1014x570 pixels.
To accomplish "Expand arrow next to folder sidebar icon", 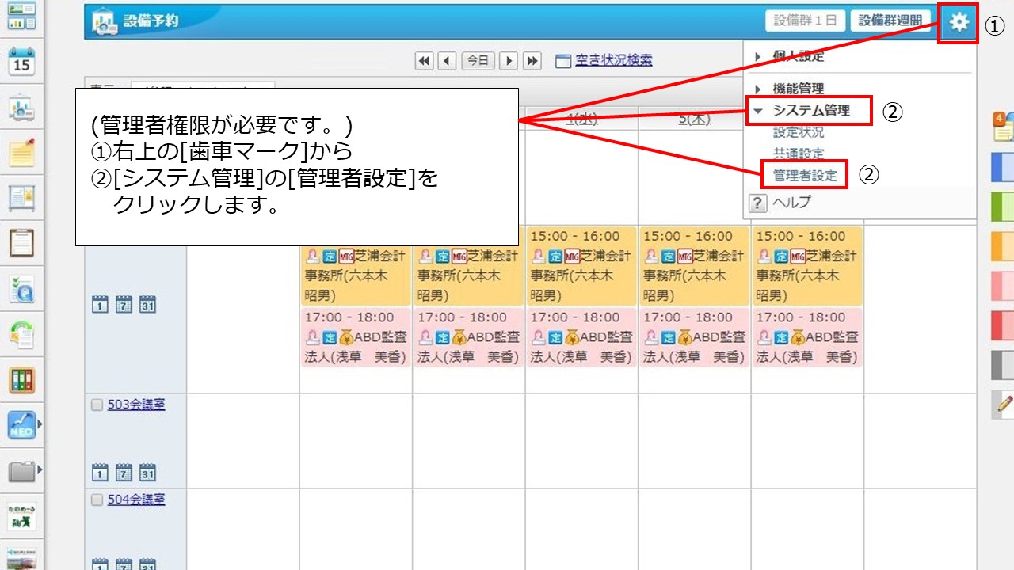I will coord(40,472).
